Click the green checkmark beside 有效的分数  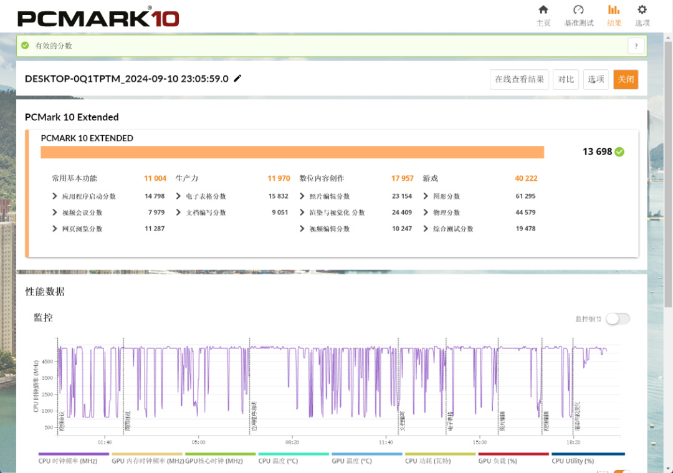(26, 45)
